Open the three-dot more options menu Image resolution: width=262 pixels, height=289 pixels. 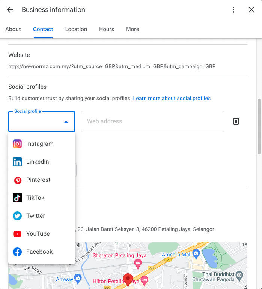tap(233, 10)
